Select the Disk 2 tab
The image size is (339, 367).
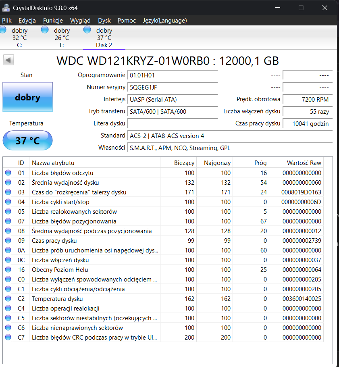click(x=104, y=38)
